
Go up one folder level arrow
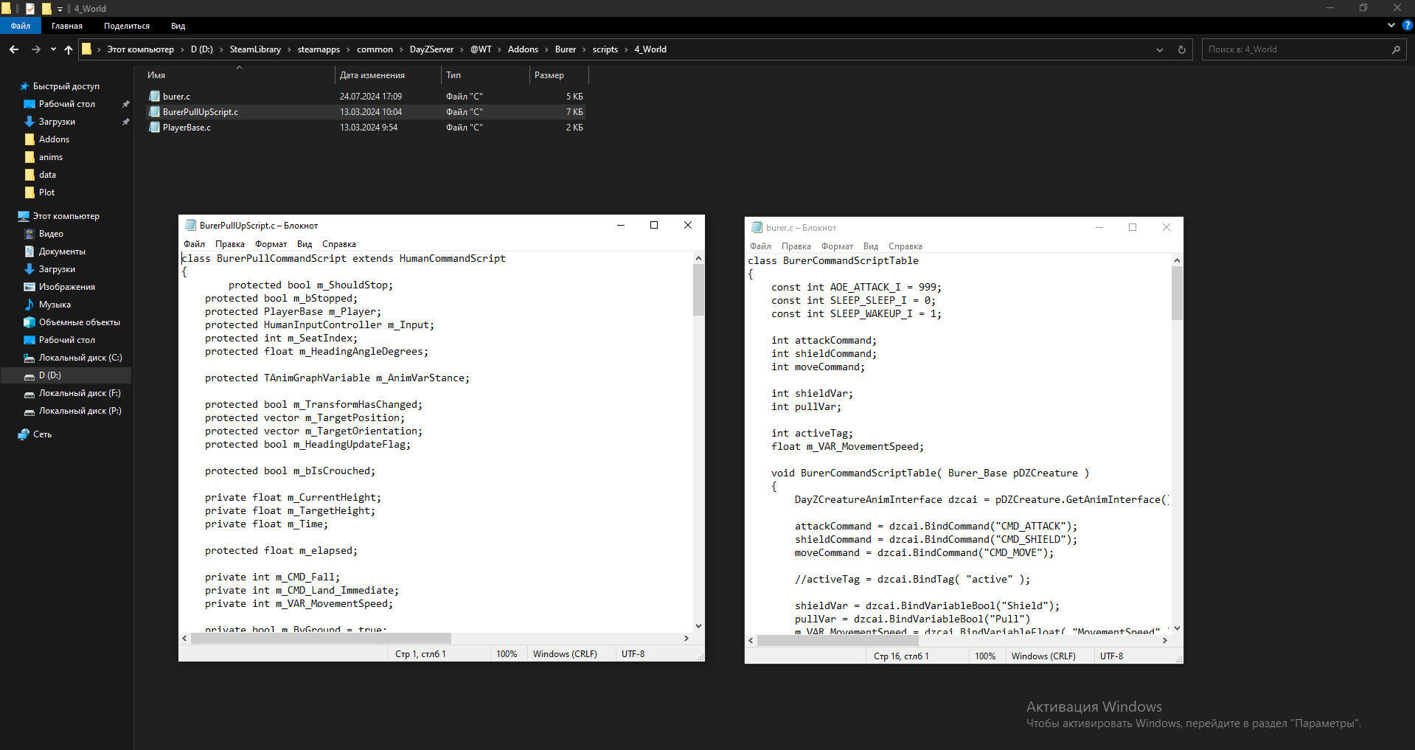69,49
